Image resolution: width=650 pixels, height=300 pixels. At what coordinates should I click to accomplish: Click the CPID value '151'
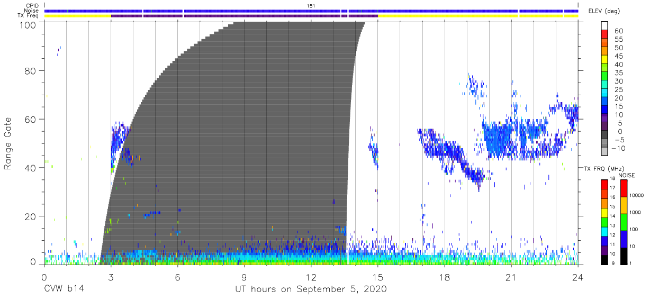pos(311,5)
